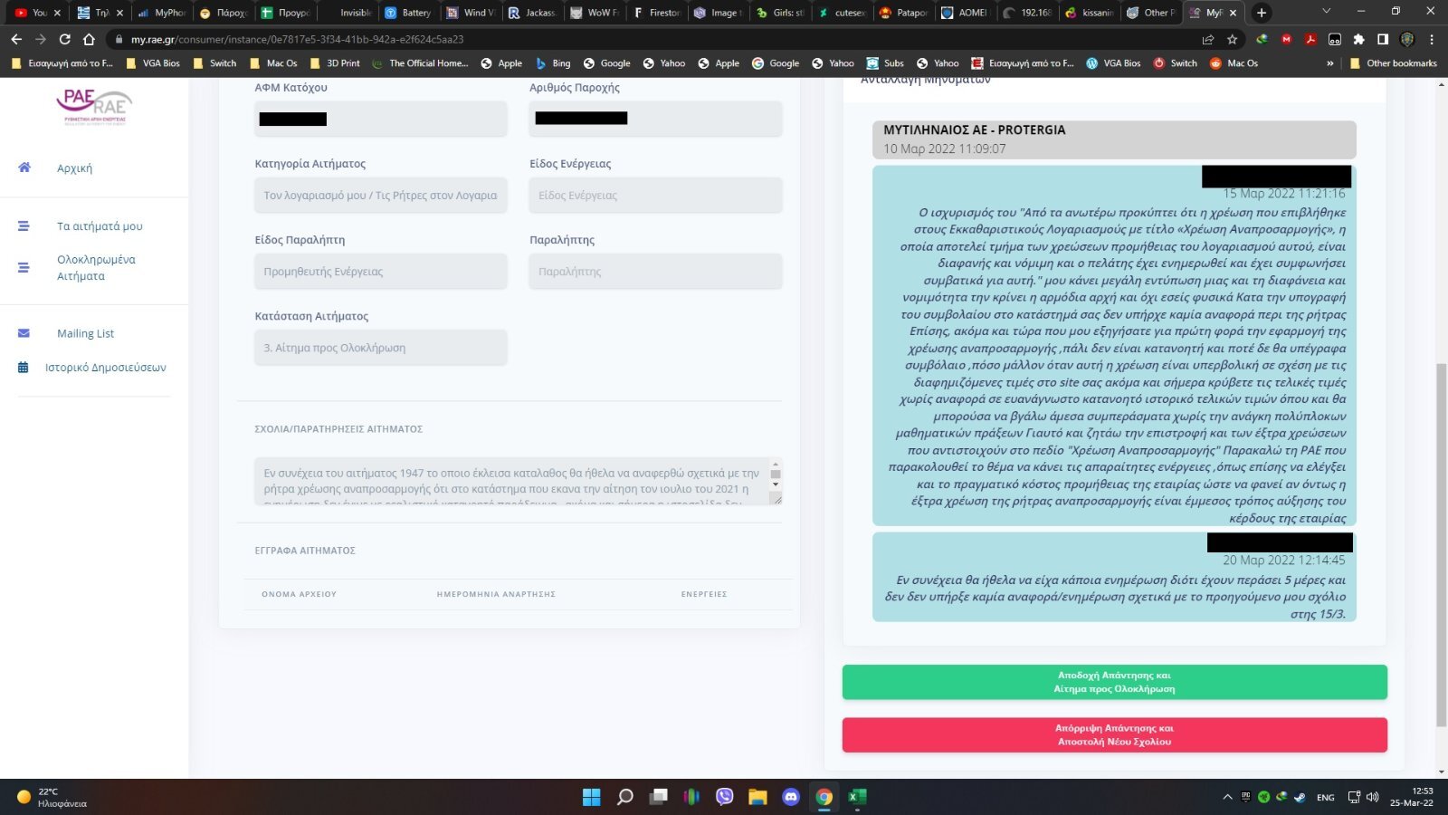Switch to the Patapon tab

tap(904, 13)
